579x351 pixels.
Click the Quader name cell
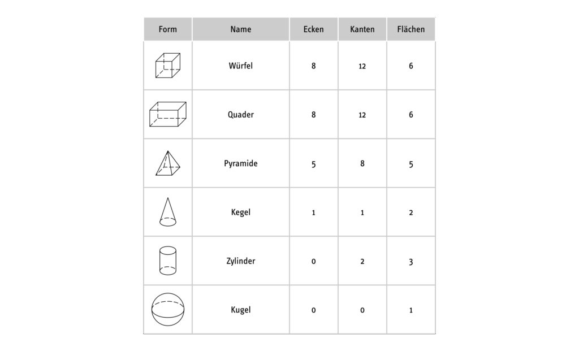pos(241,115)
